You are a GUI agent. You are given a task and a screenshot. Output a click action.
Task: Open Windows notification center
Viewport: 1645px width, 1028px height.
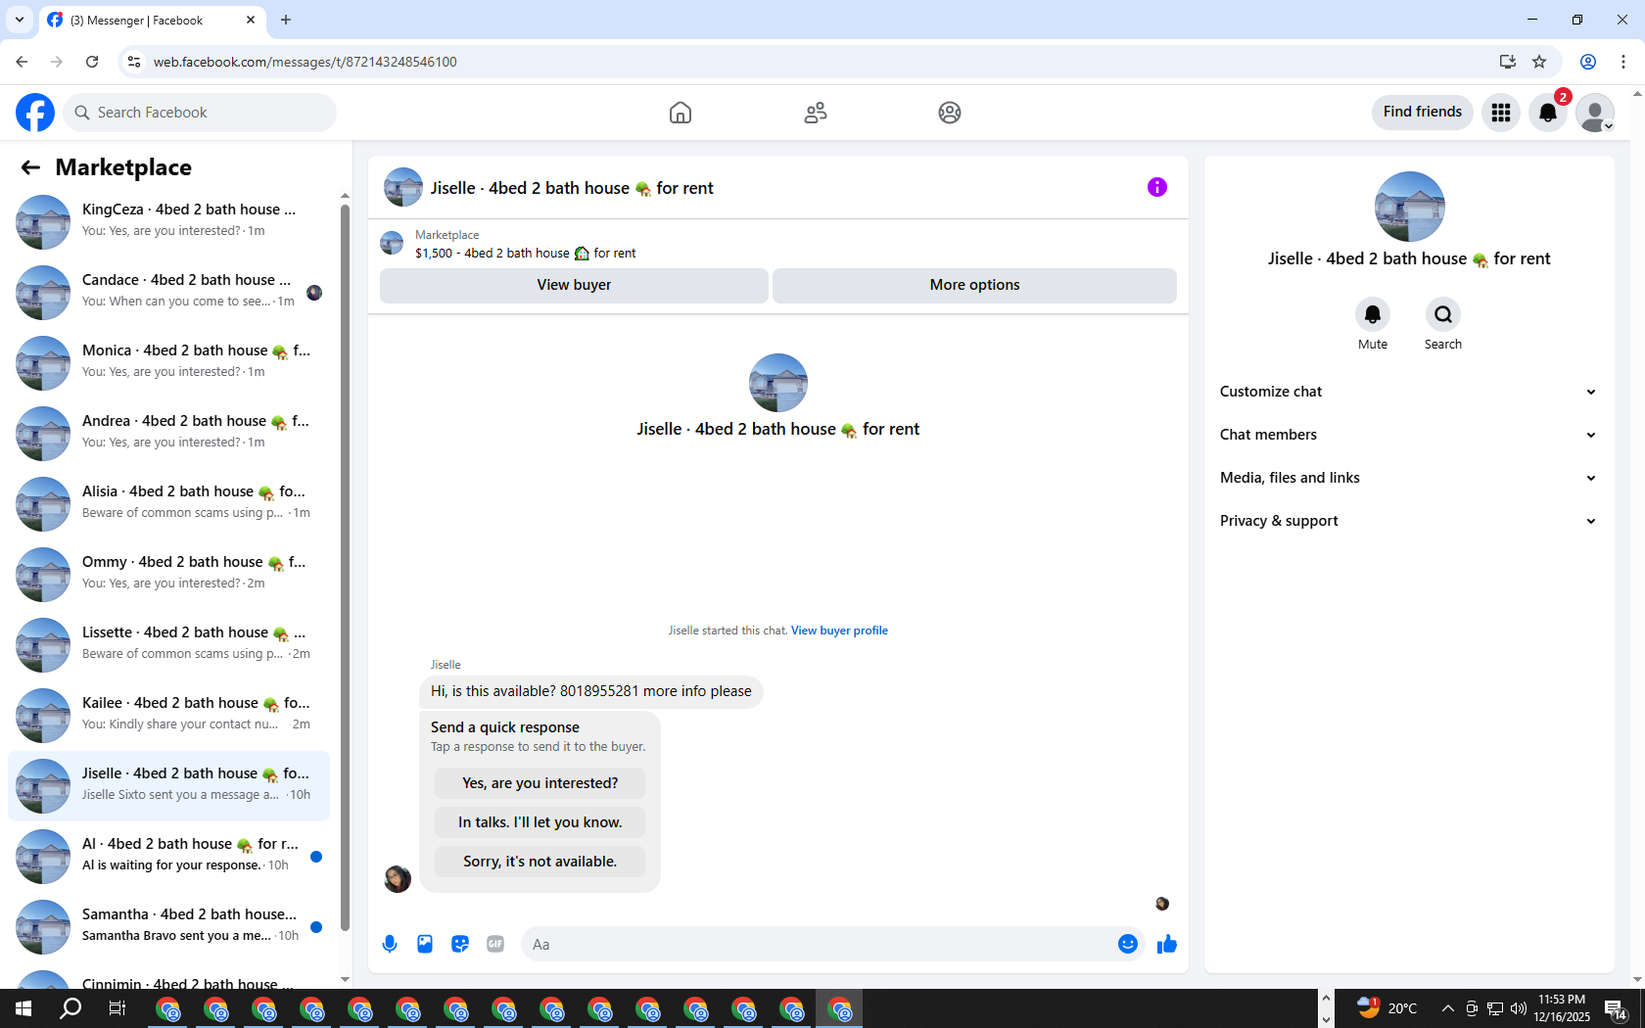[1616, 1008]
